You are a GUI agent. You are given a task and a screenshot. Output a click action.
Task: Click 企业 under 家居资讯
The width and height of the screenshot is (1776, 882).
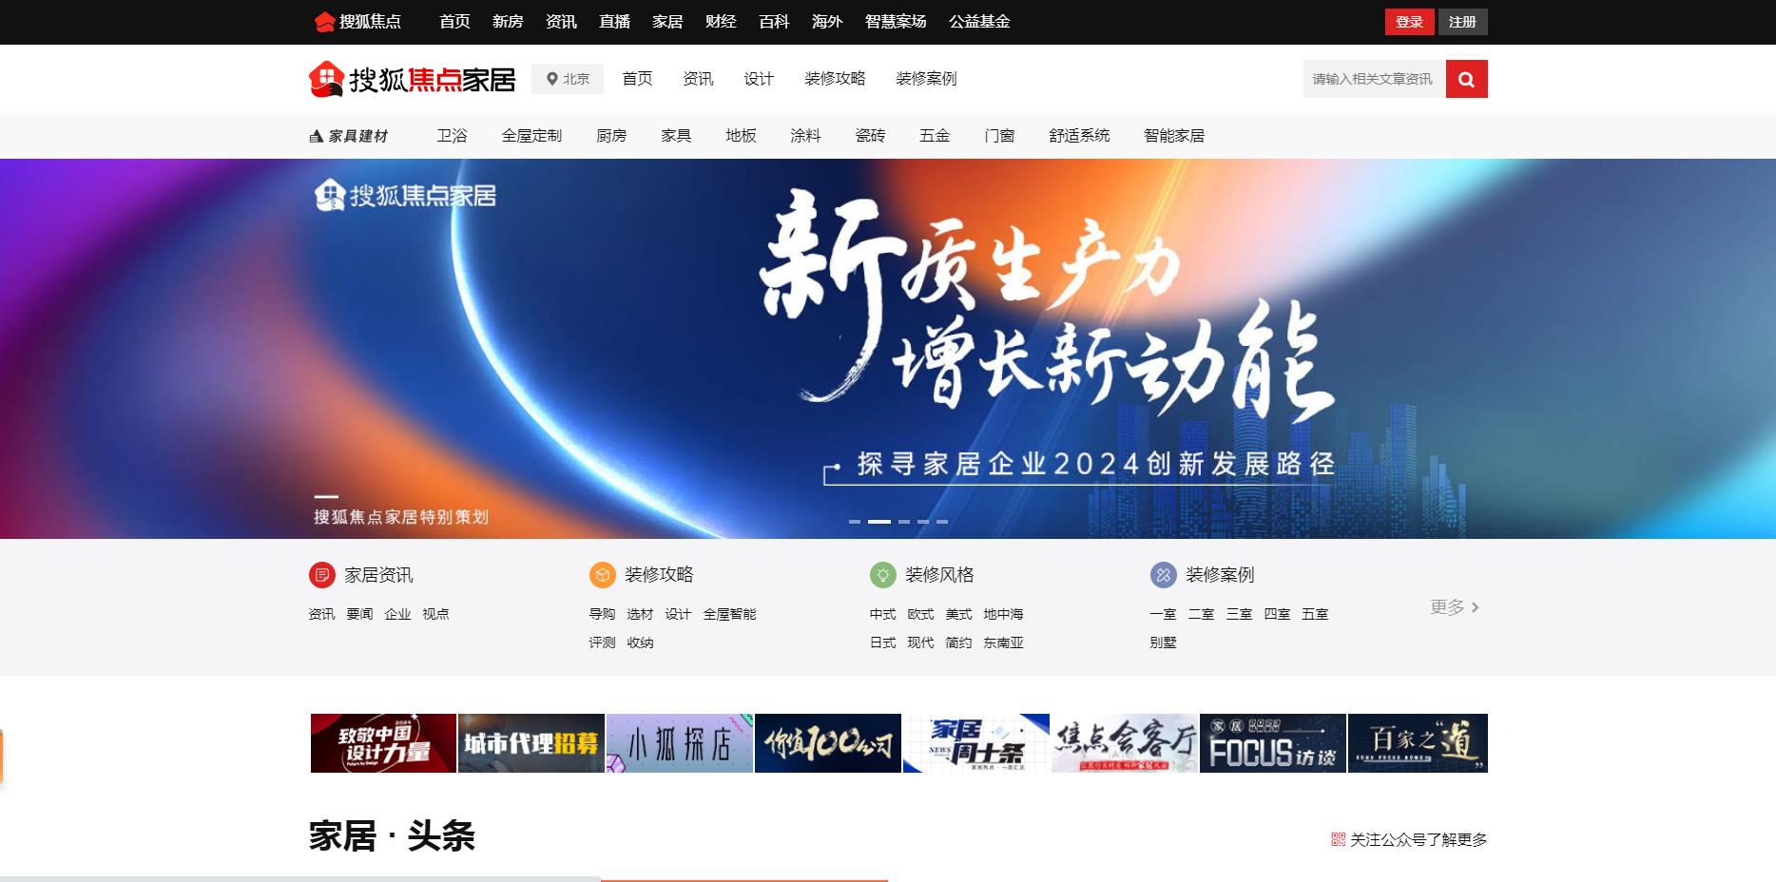click(x=397, y=614)
